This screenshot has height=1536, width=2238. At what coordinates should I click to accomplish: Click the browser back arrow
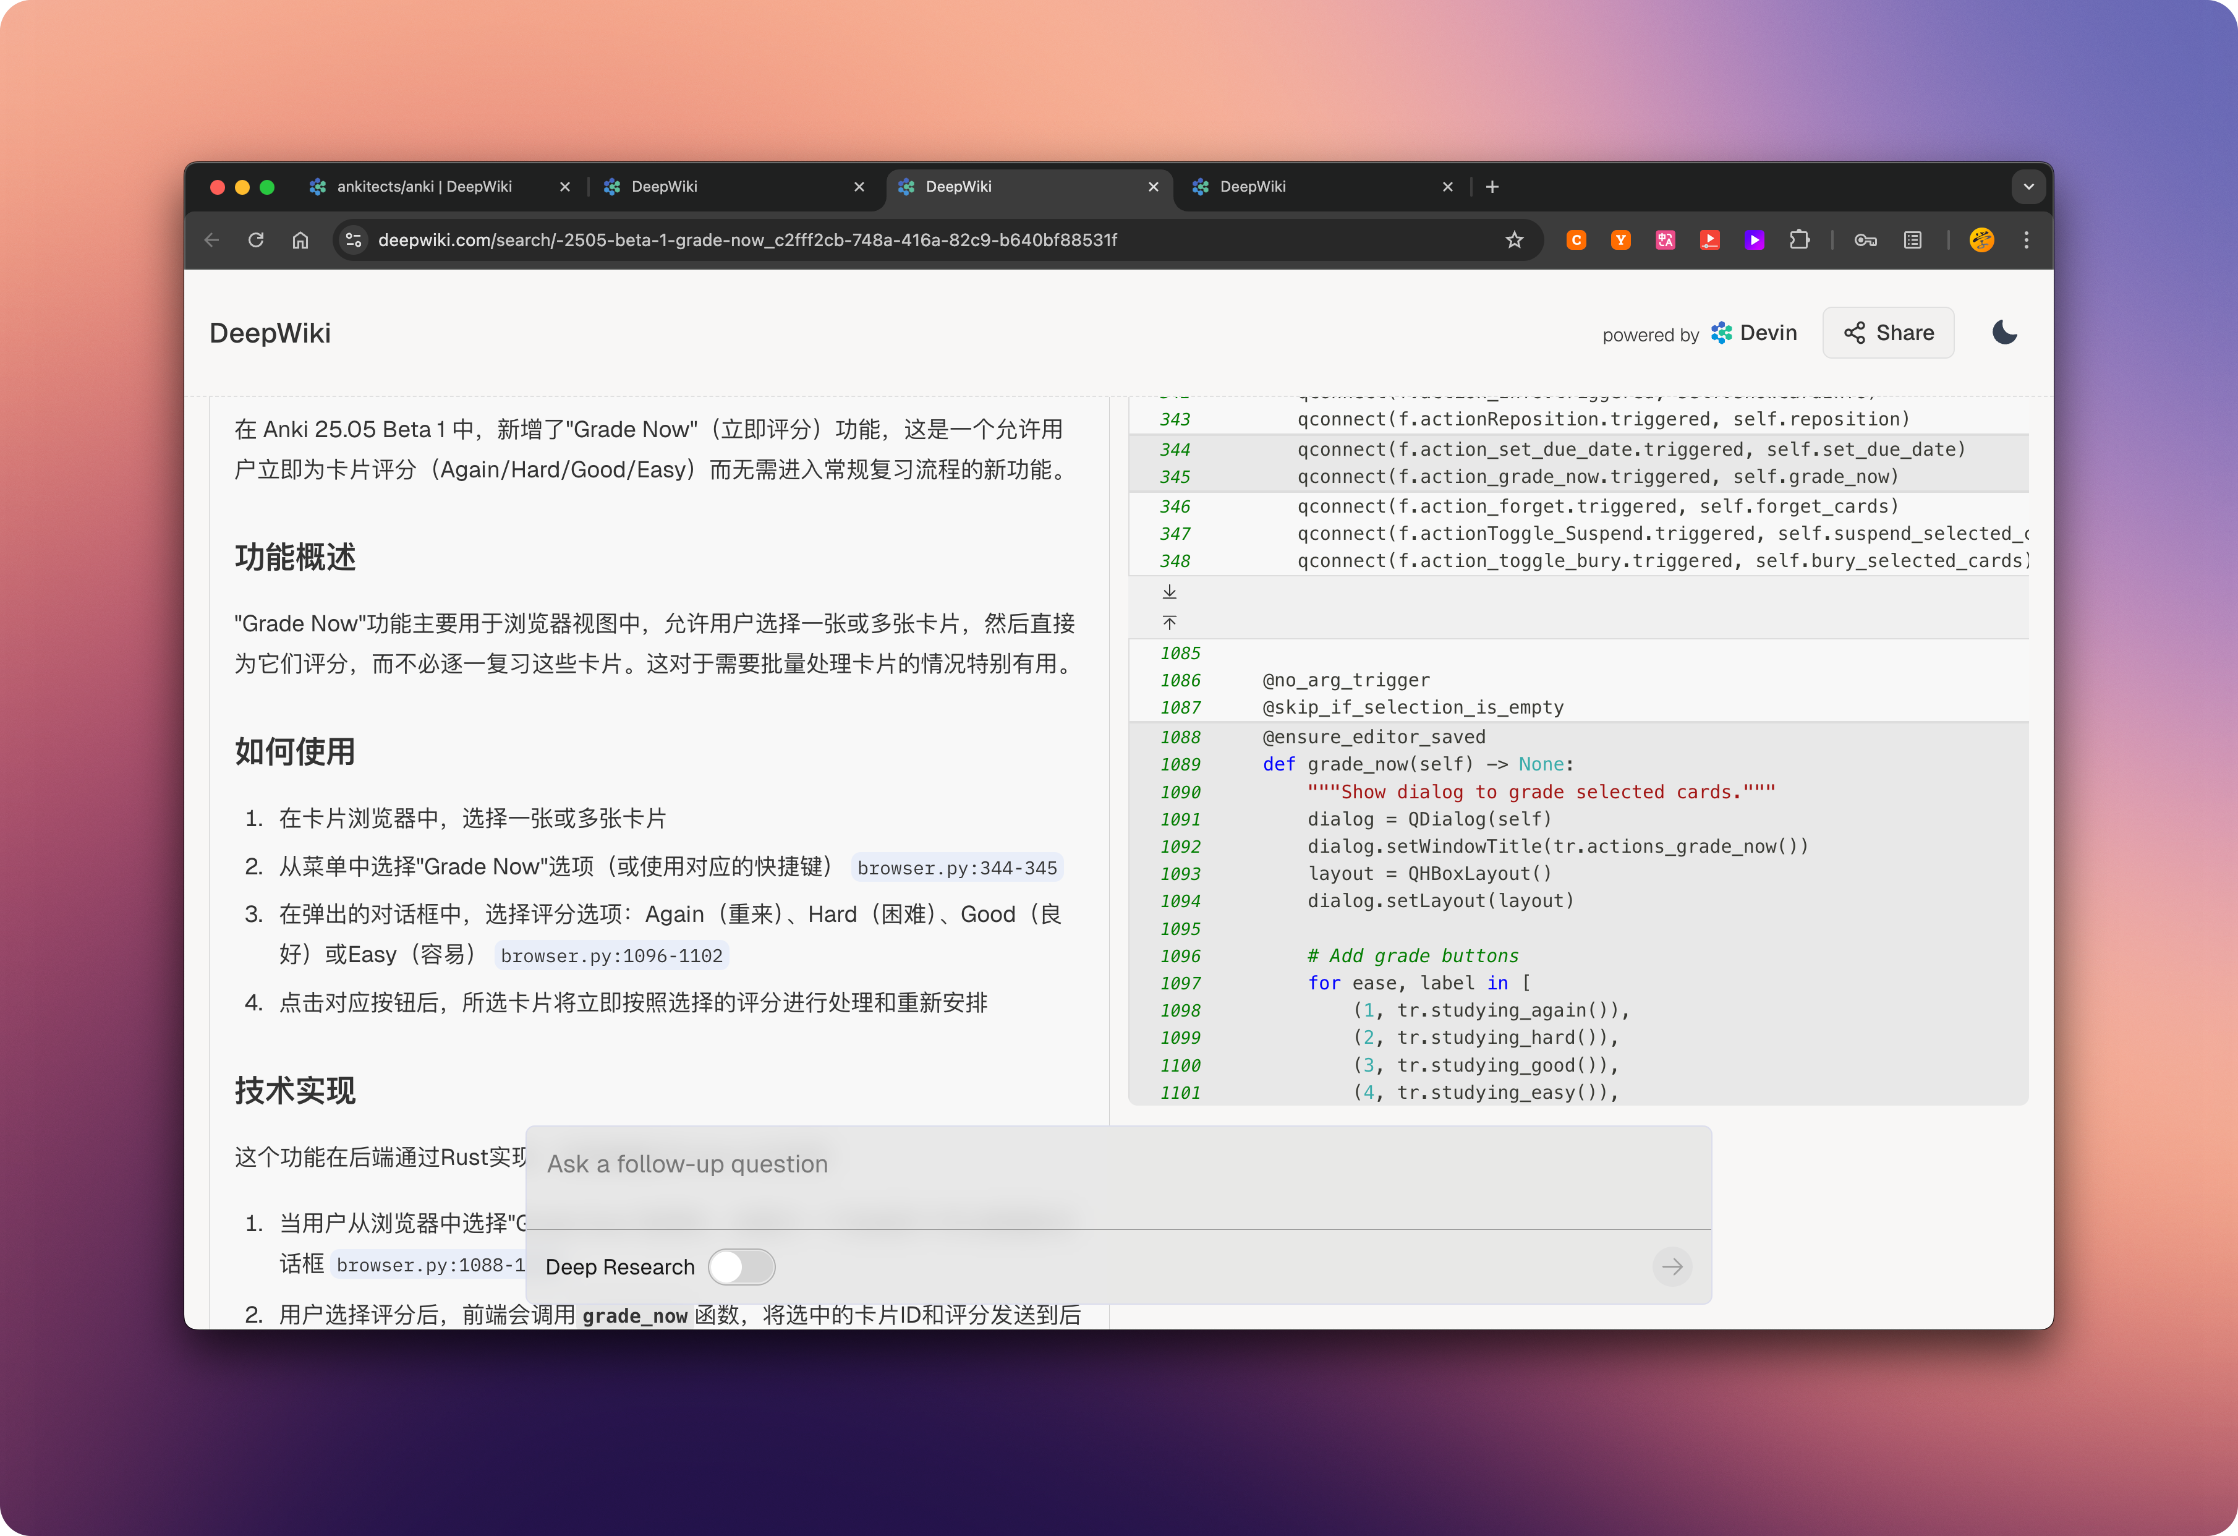click(x=212, y=240)
